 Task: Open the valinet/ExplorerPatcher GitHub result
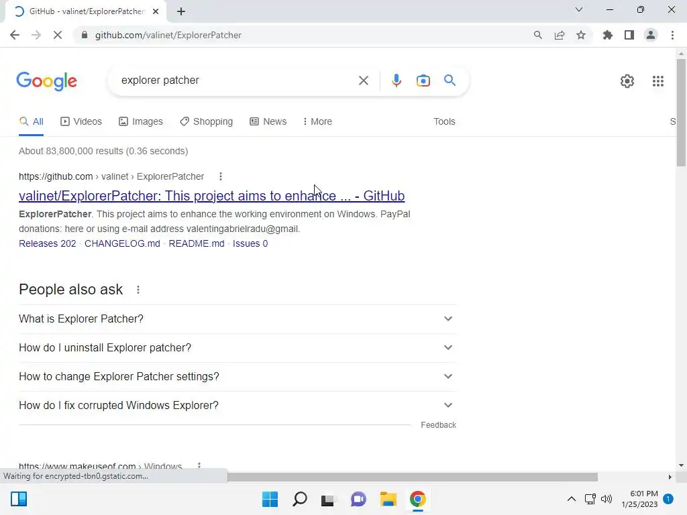click(x=211, y=196)
